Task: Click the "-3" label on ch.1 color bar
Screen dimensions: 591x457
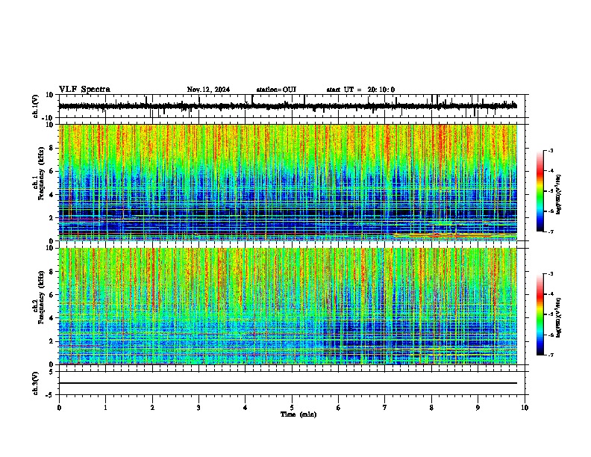Action: coord(551,150)
